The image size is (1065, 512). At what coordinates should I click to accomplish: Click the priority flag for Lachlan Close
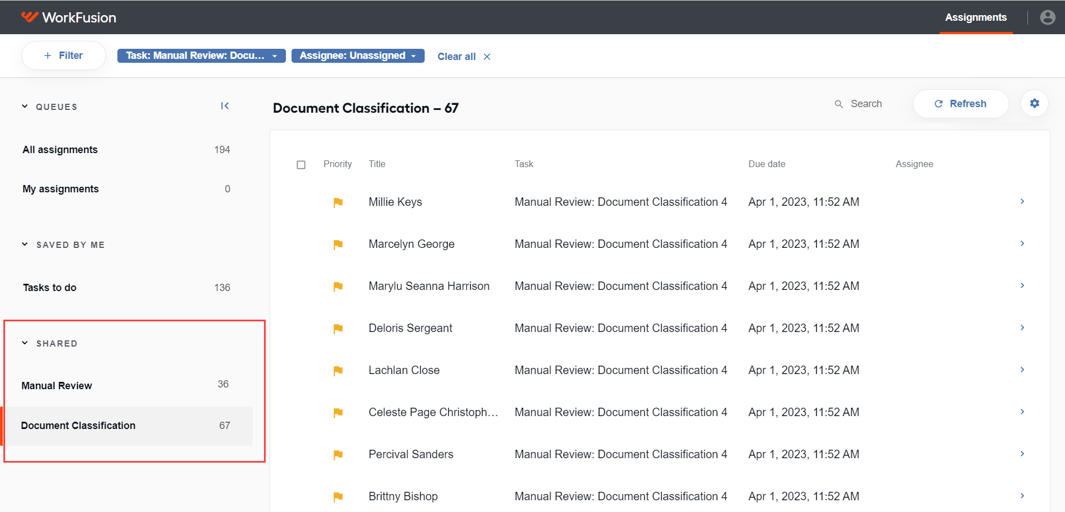pos(338,371)
